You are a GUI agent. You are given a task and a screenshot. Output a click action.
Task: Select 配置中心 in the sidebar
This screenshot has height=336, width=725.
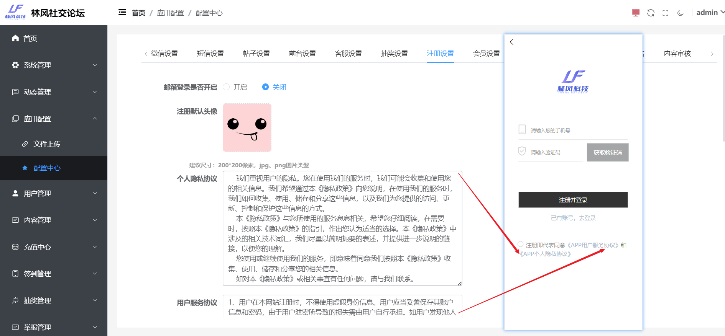(x=54, y=168)
